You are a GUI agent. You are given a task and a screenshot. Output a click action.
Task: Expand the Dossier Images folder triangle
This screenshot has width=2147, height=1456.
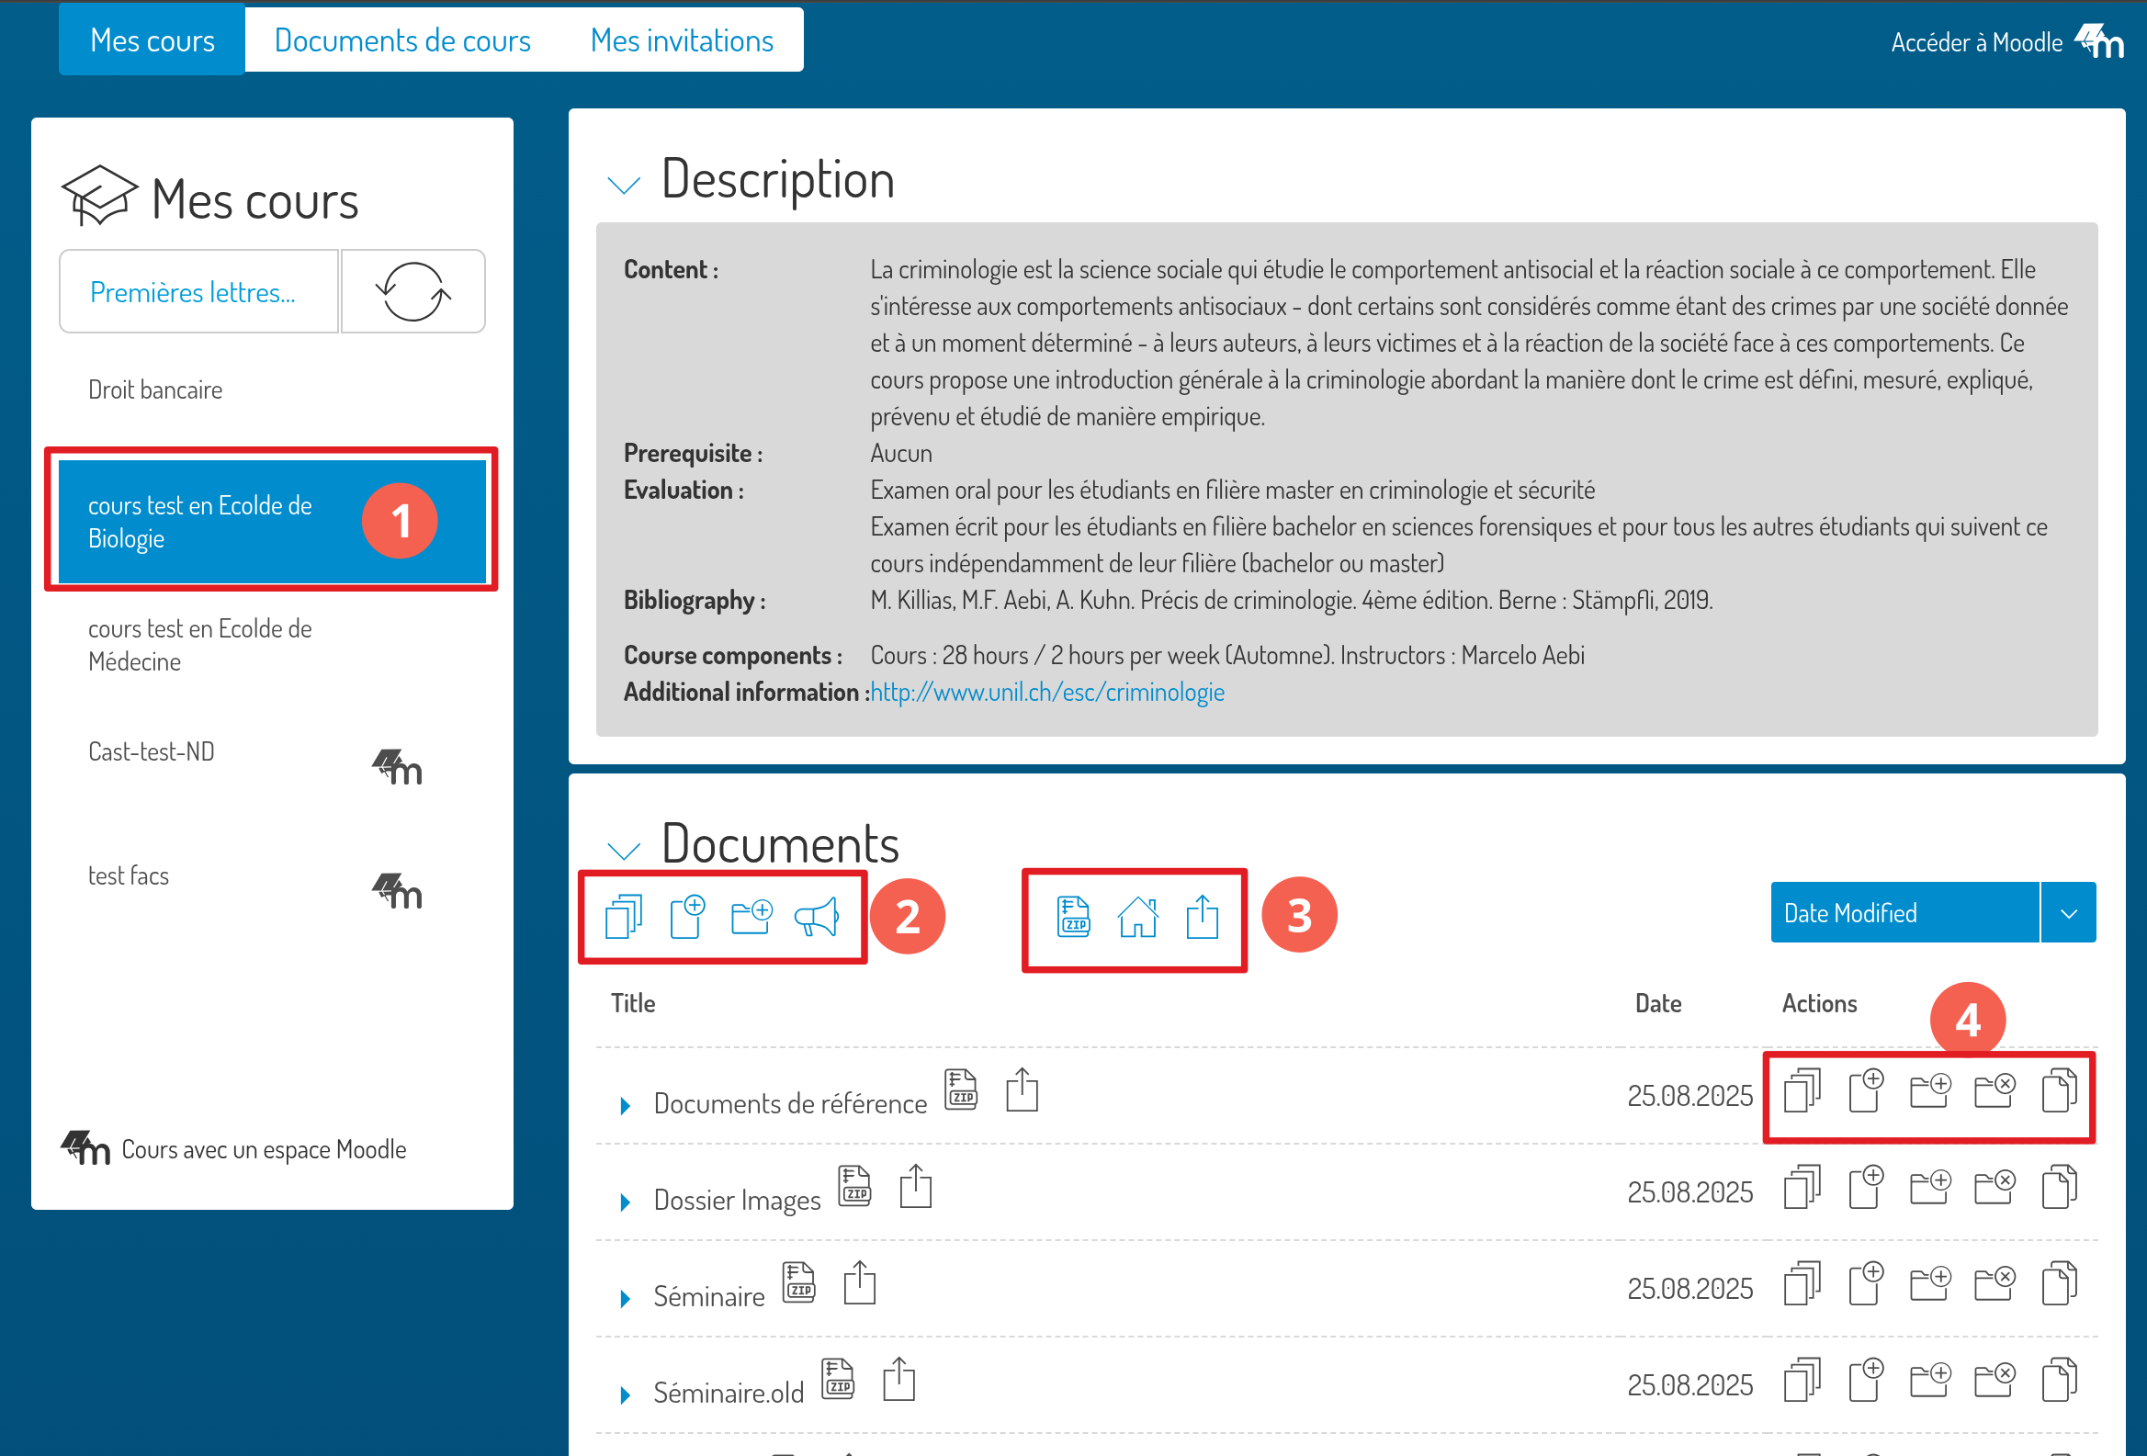pos(626,1202)
